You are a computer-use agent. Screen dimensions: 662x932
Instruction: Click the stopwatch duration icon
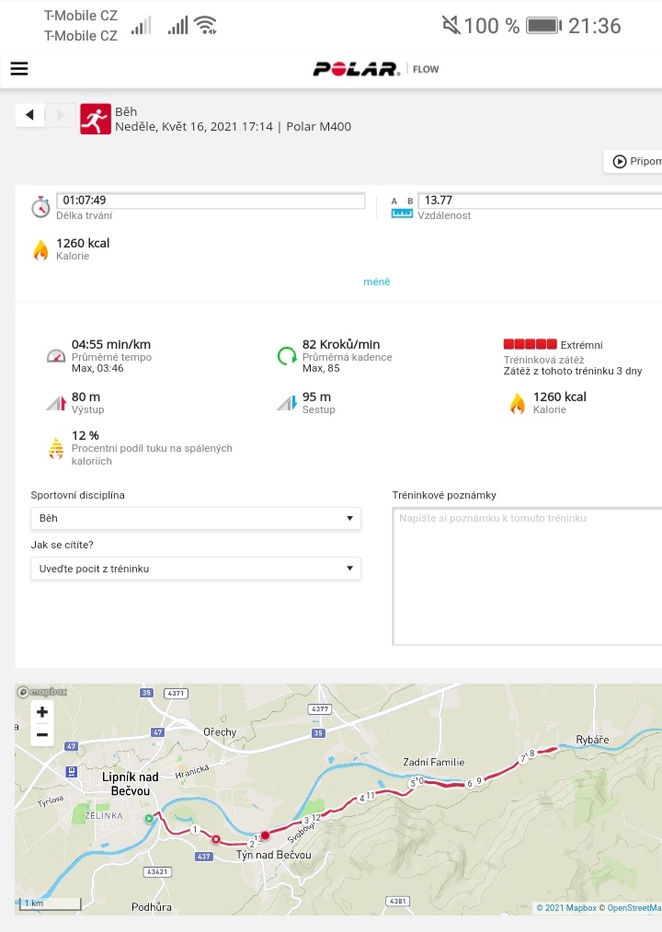point(40,207)
